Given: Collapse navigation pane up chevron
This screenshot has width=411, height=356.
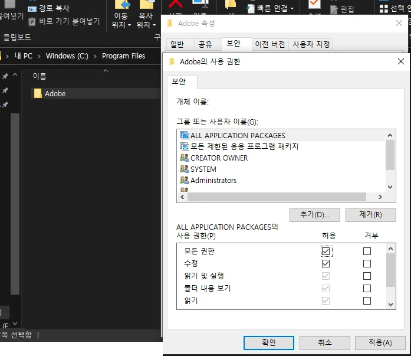Looking at the screenshot, I should pos(15,75).
